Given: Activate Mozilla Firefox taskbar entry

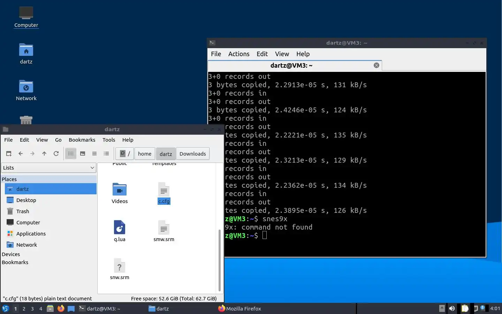Looking at the screenshot, I should [251, 308].
